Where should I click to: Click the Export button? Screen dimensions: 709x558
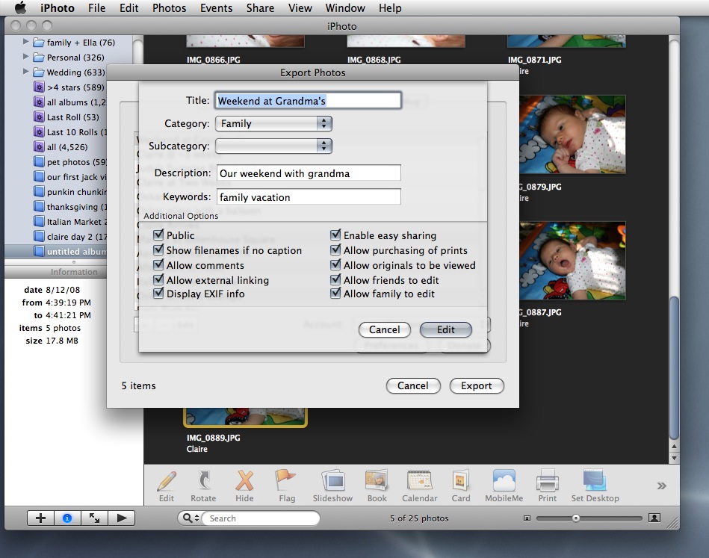[x=477, y=386]
